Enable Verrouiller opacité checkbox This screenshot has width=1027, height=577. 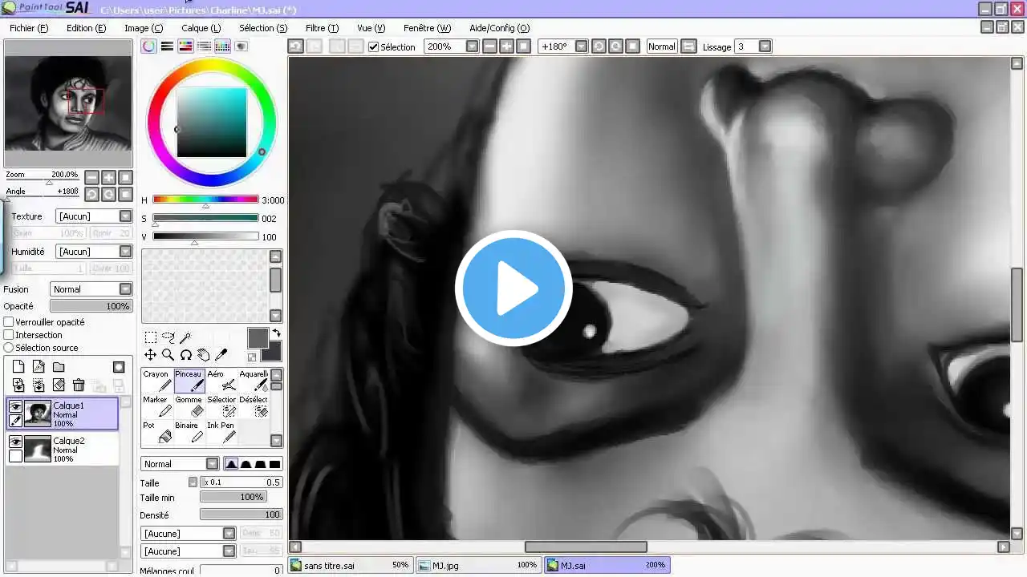[x=9, y=322]
